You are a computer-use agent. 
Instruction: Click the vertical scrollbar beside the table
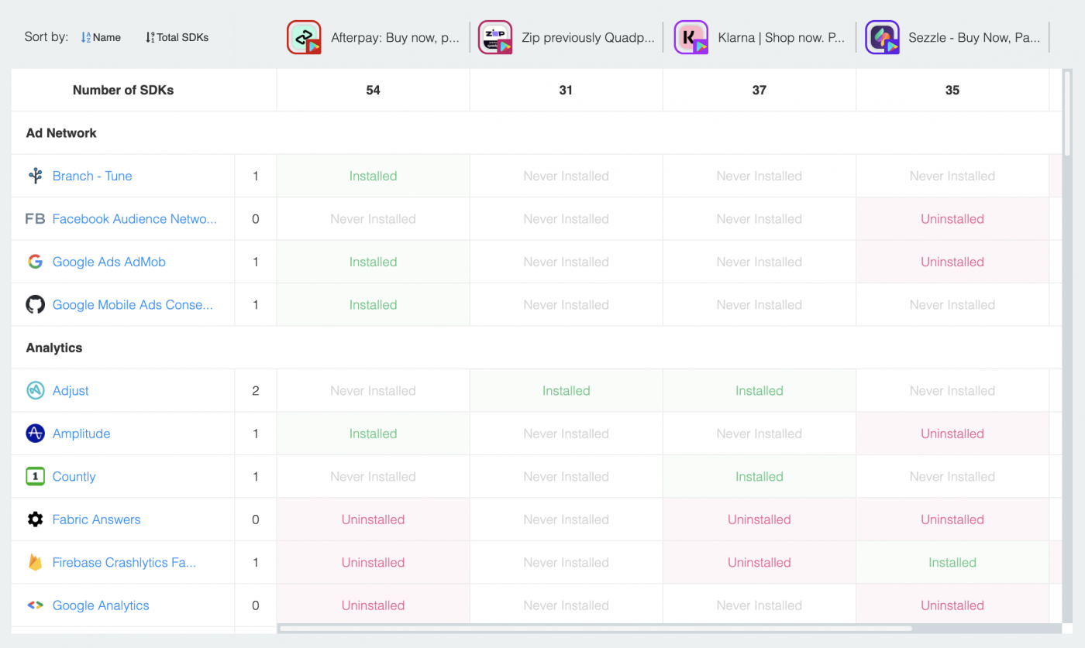click(1067, 112)
